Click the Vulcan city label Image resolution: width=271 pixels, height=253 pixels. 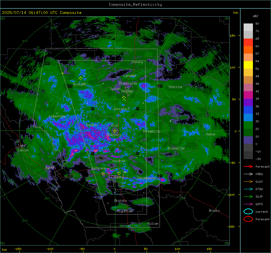point(153,224)
